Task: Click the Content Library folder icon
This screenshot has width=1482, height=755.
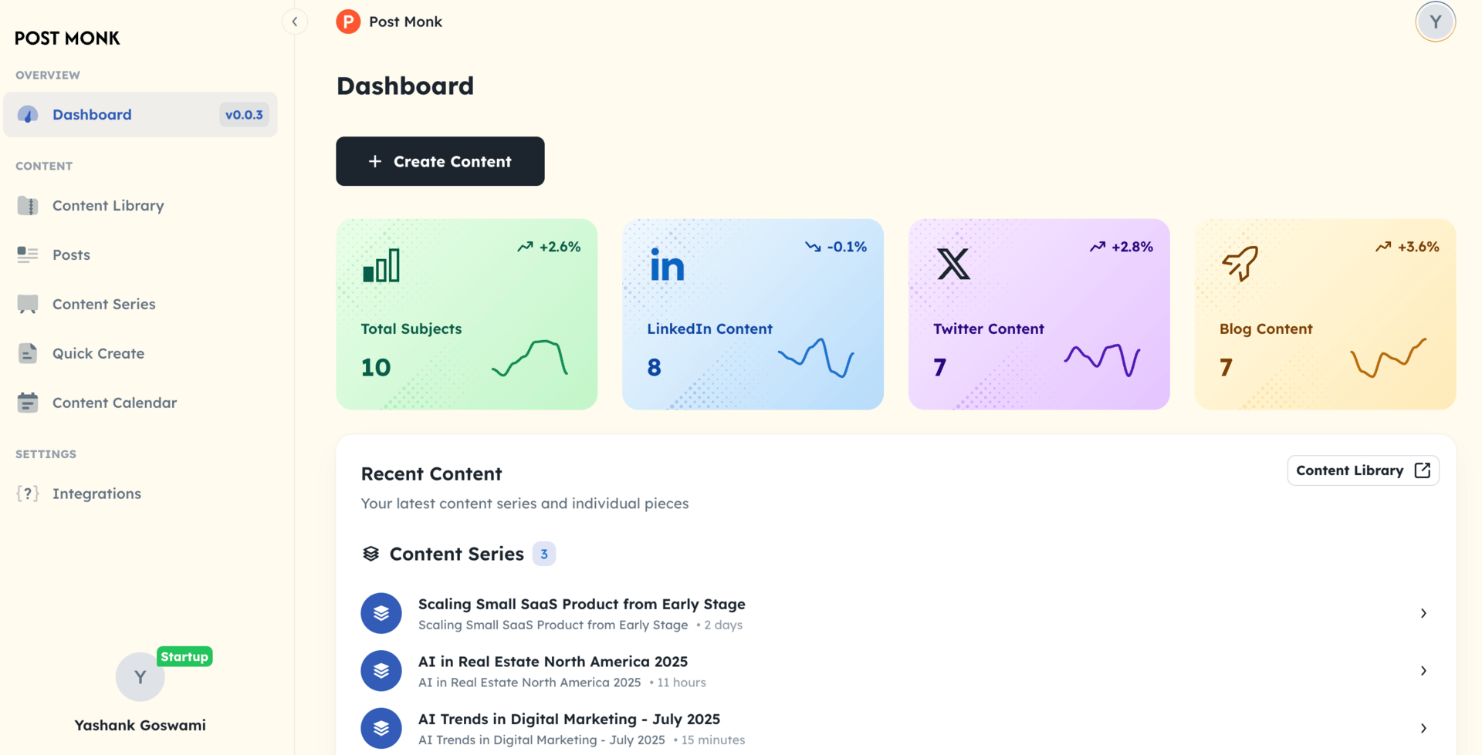Action: tap(28, 206)
